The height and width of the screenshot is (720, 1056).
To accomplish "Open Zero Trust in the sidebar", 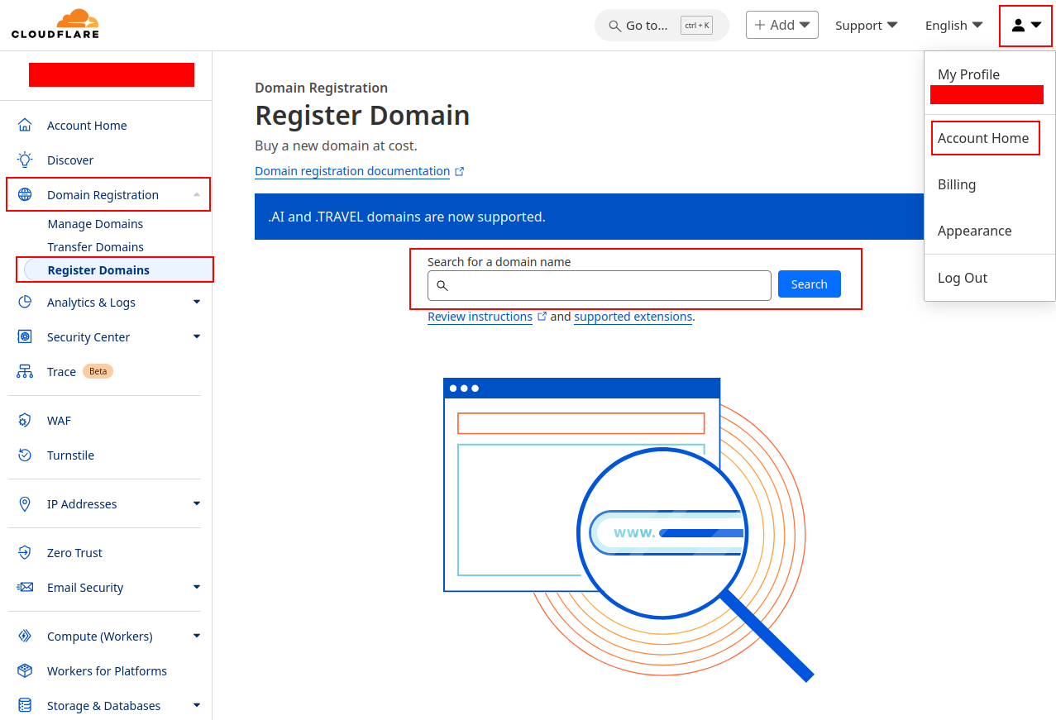I will click(74, 553).
